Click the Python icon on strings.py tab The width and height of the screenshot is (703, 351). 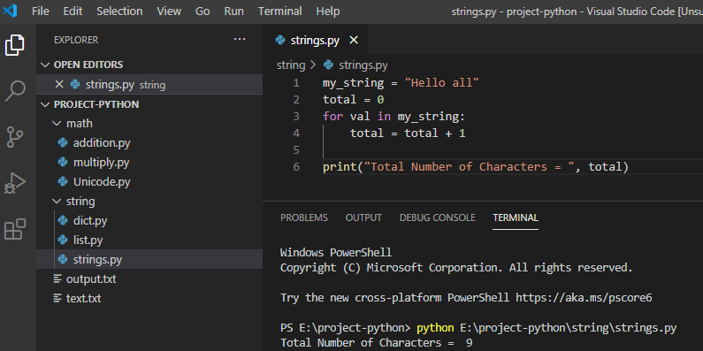(x=280, y=41)
